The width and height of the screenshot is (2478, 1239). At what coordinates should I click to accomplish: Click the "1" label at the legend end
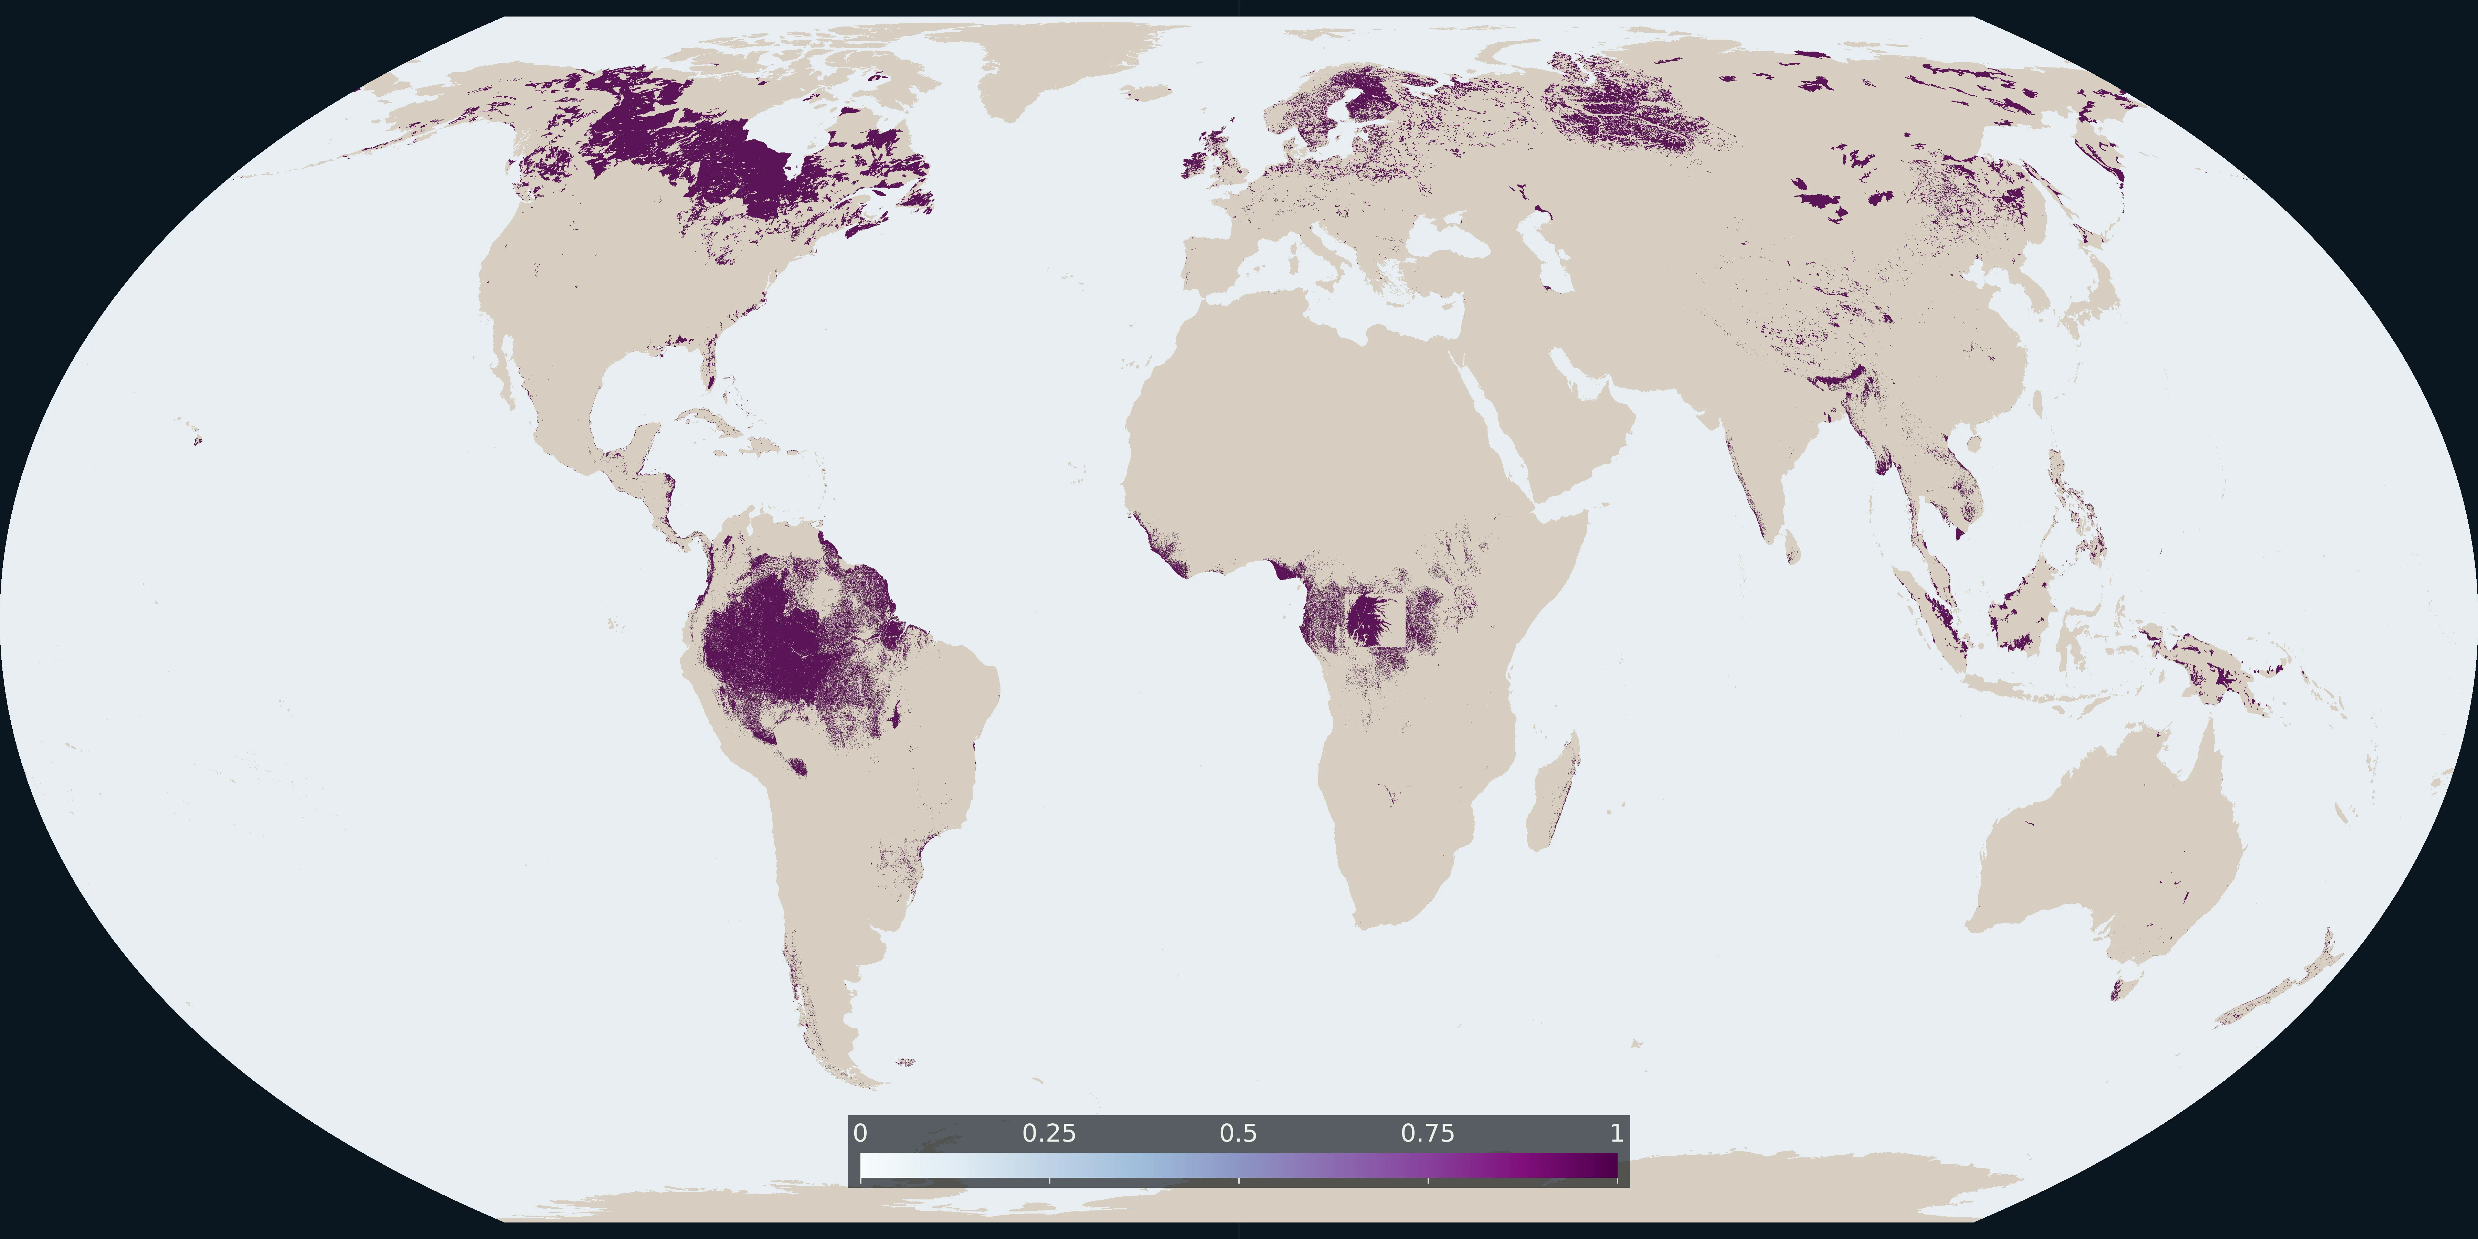pyautogui.click(x=1617, y=1133)
